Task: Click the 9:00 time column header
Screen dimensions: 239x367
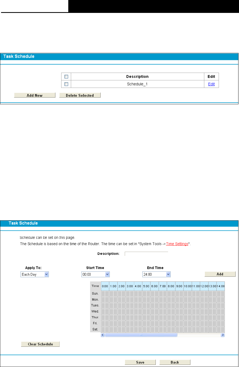Action: (x=179, y=286)
